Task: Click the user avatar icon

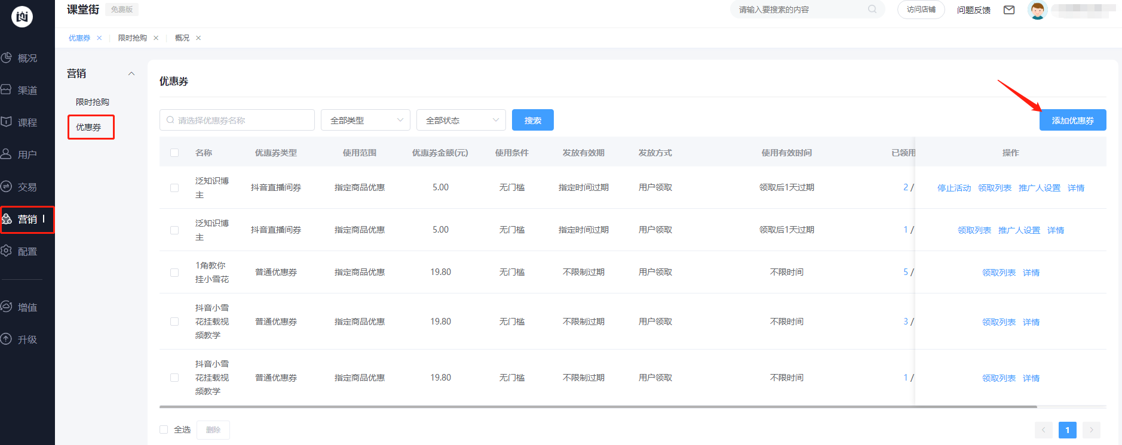Action: (x=1038, y=10)
